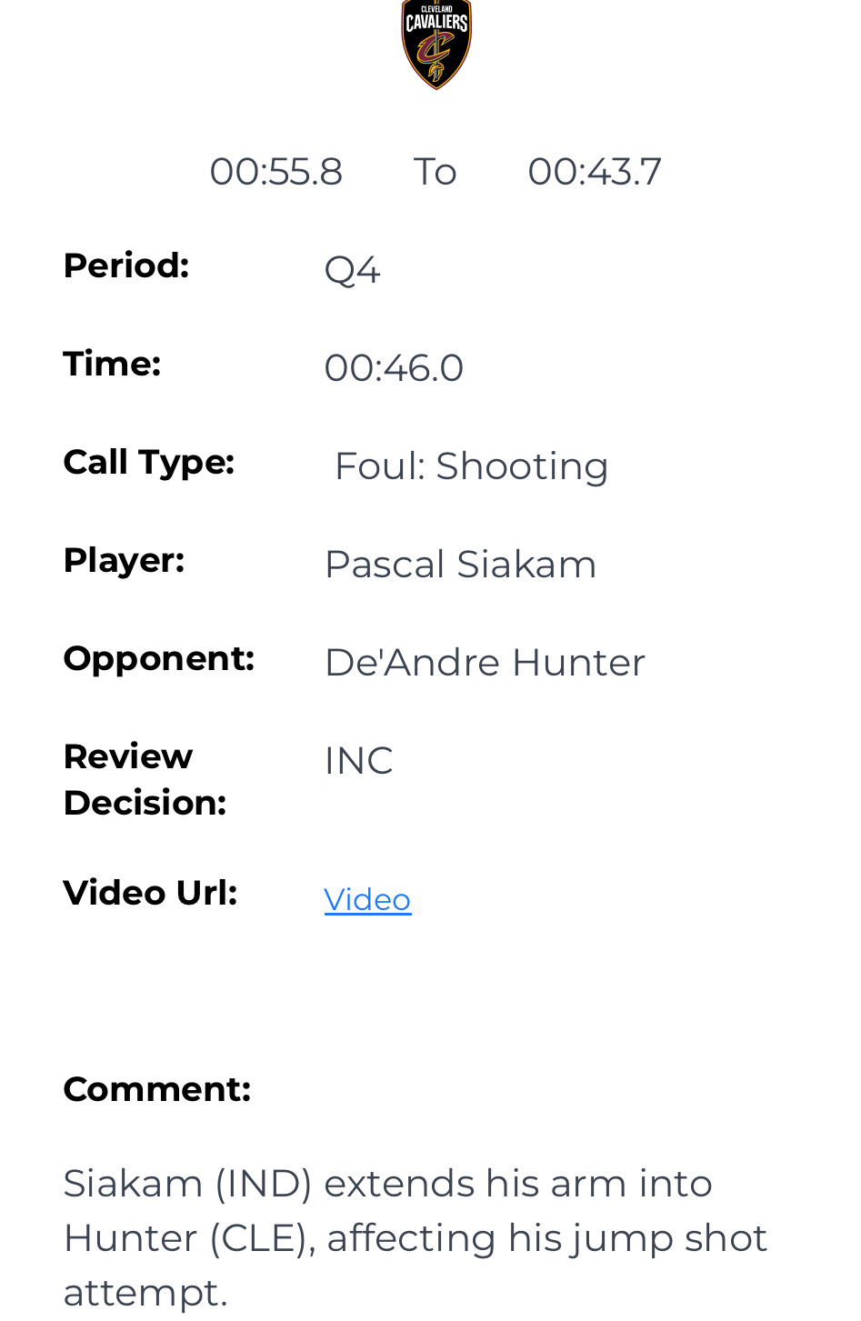Select the Foul: Shooting call type
The width and height of the screenshot is (861, 1321).
[471, 466]
